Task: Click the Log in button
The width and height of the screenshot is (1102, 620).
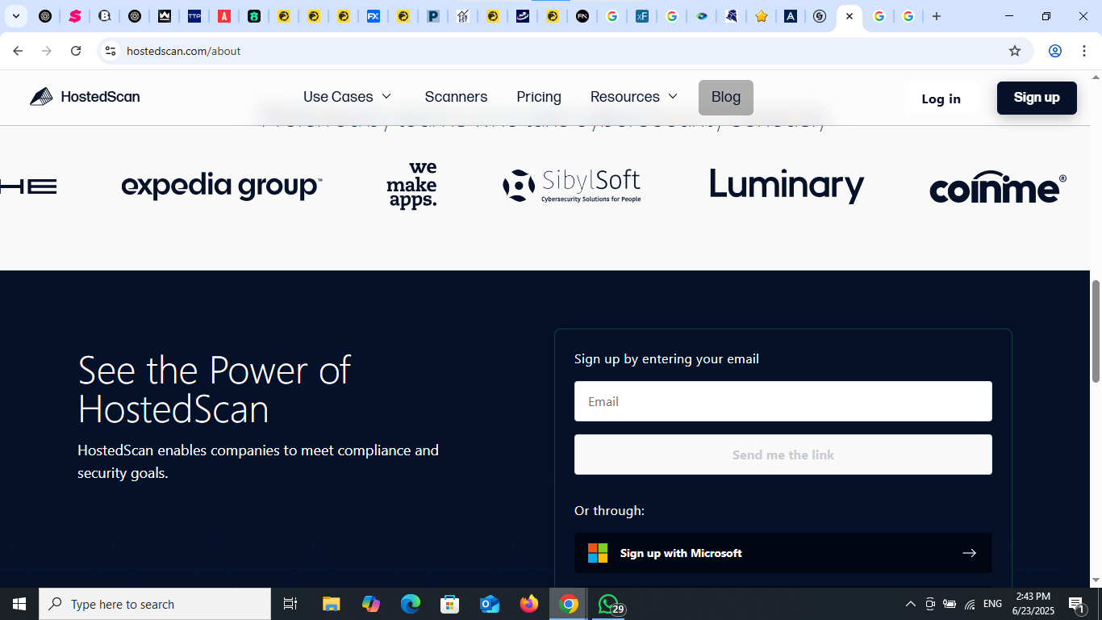Action: click(941, 98)
